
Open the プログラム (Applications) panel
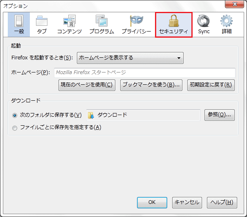tap(101, 25)
